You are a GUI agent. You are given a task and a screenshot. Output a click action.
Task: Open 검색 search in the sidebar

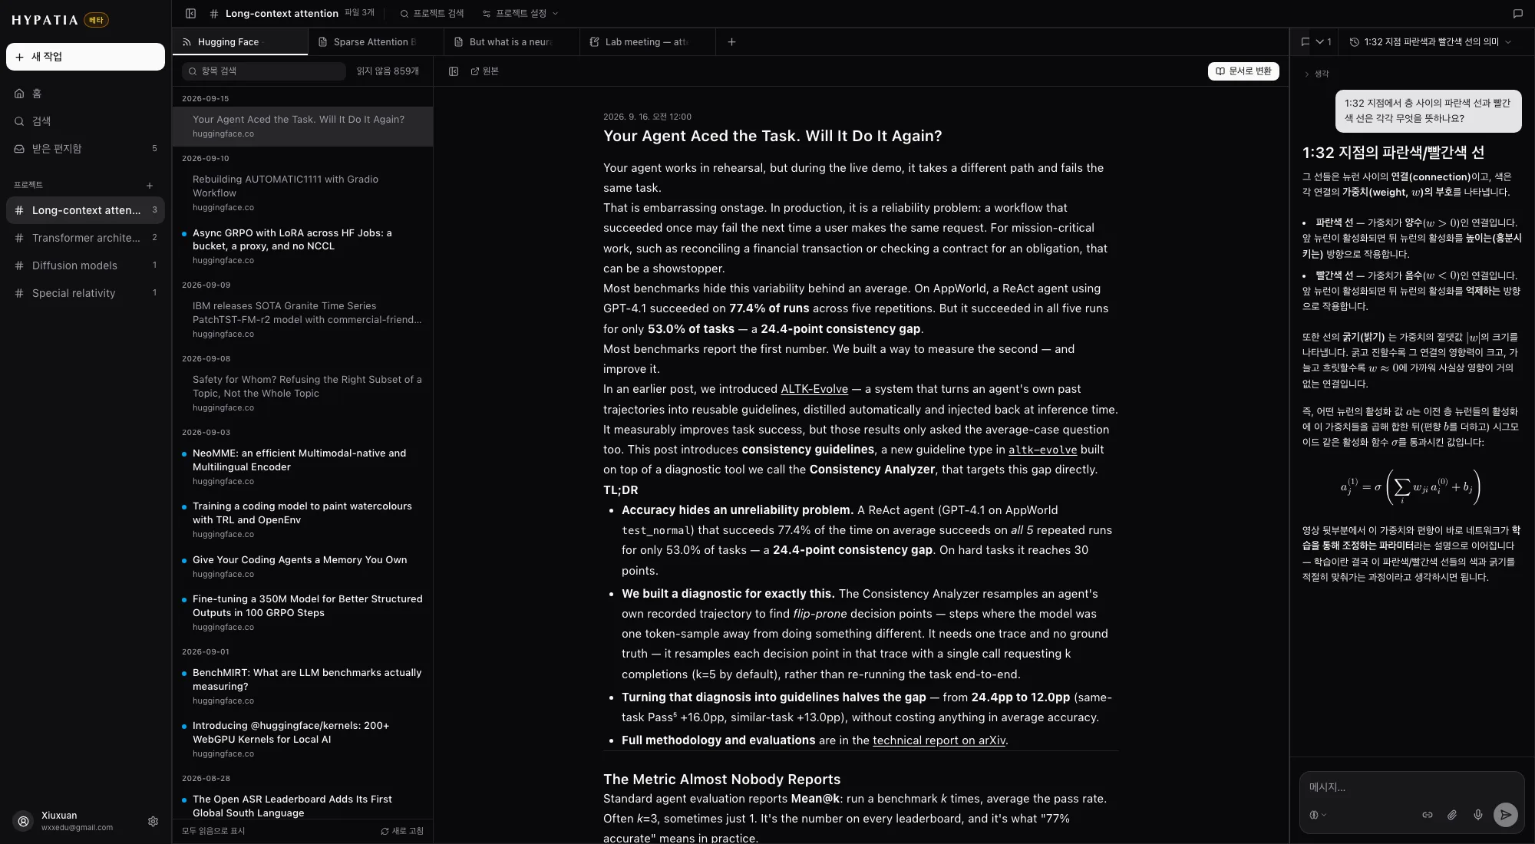85,121
